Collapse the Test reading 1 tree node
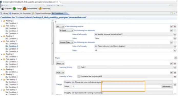The image size is (180, 97). coord(2,26)
